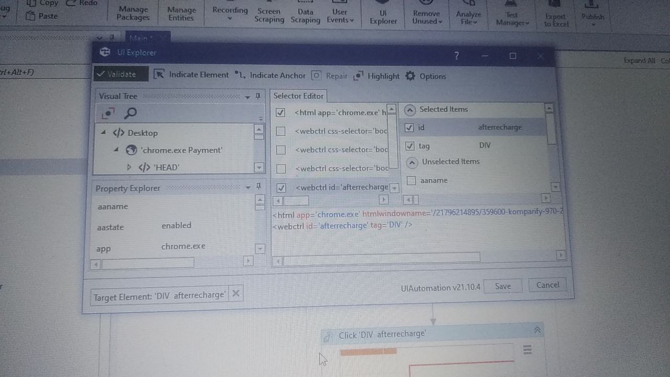This screenshot has height=377, width=670.
Task: Open the Visual Tree panel dropdown arrow
Action: pyautogui.click(x=248, y=97)
